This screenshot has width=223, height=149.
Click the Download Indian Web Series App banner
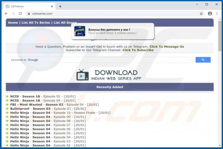tap(109, 75)
